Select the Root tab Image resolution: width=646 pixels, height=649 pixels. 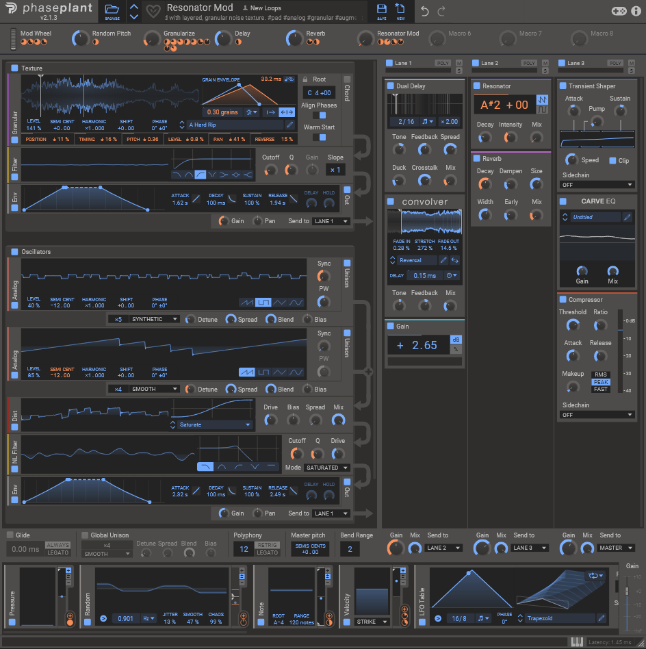click(x=319, y=79)
